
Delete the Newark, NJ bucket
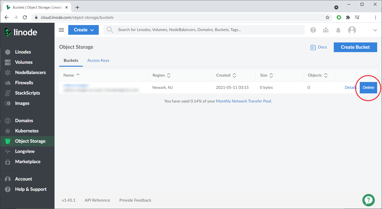click(368, 87)
